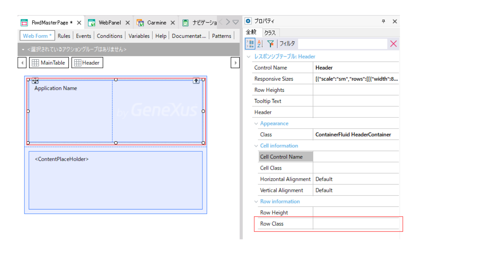Image resolution: width=480 pixels, height=253 pixels.
Task: Close the WebPanel tab
Action: [x=128, y=23]
